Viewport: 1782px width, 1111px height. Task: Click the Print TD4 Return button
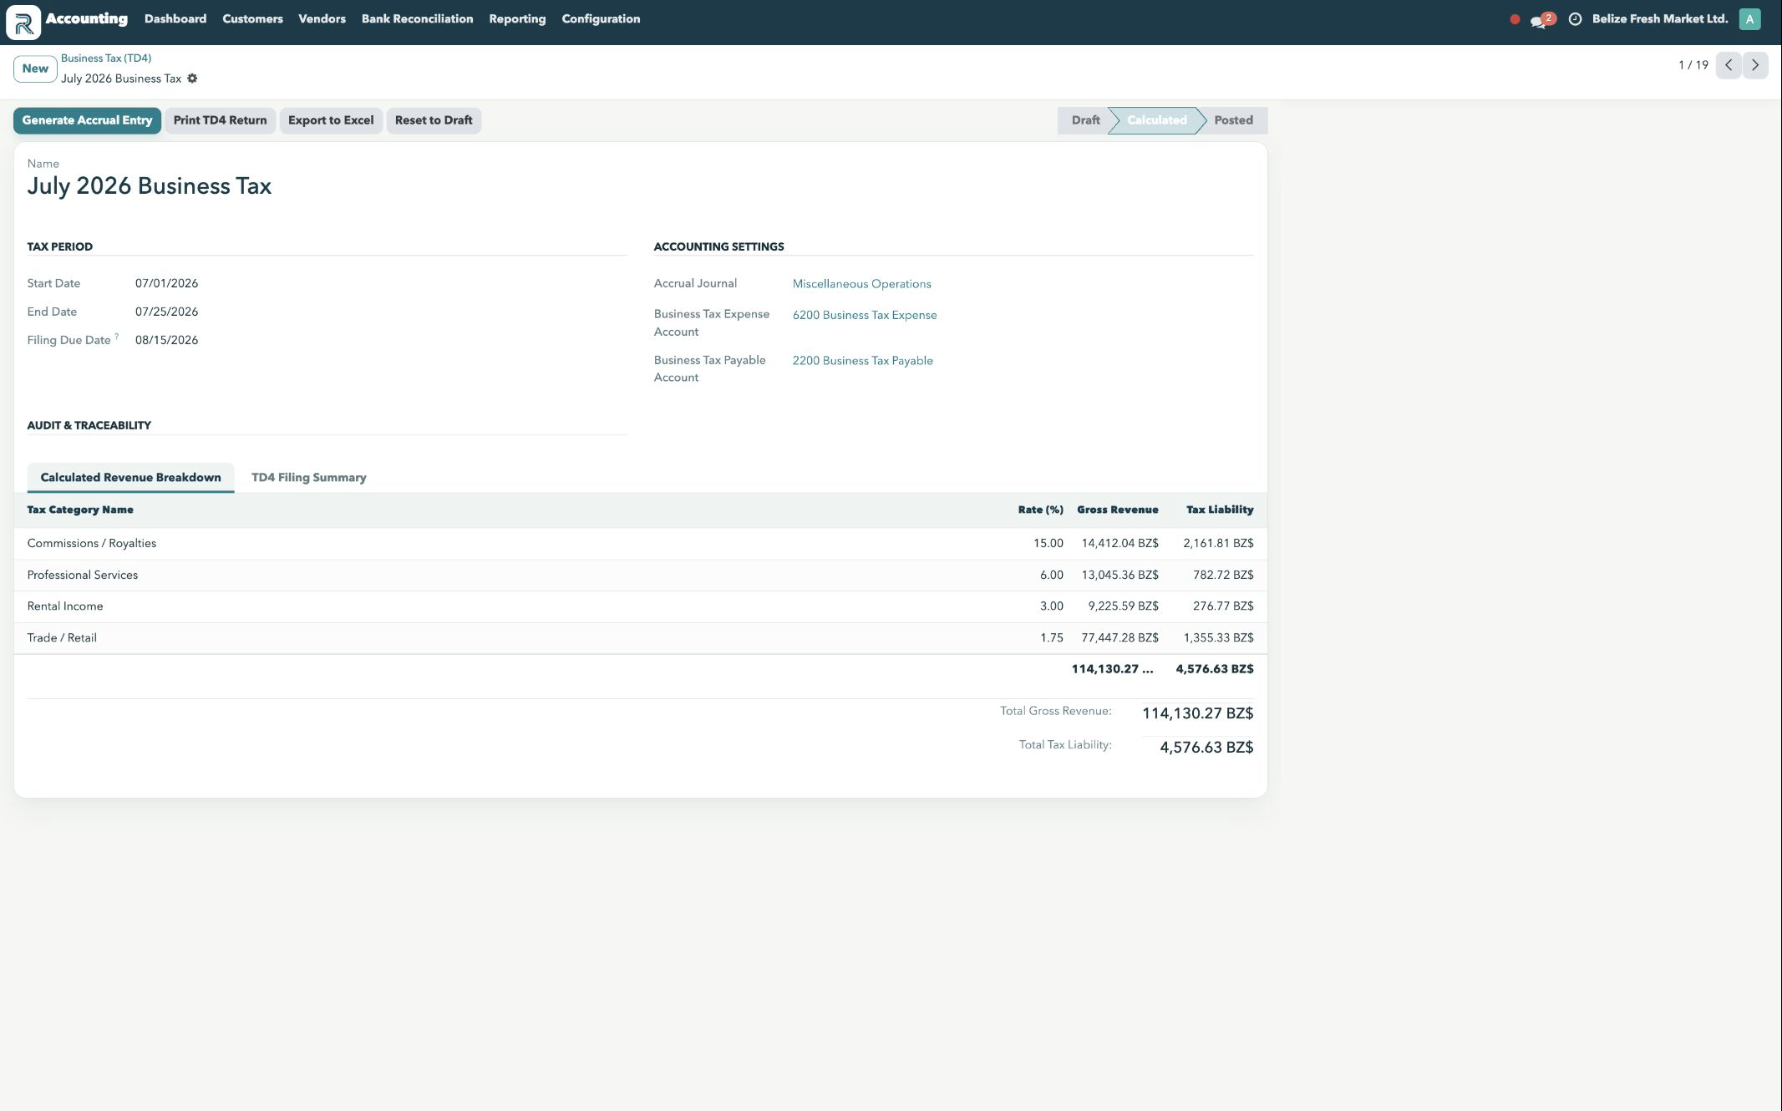pyautogui.click(x=220, y=120)
